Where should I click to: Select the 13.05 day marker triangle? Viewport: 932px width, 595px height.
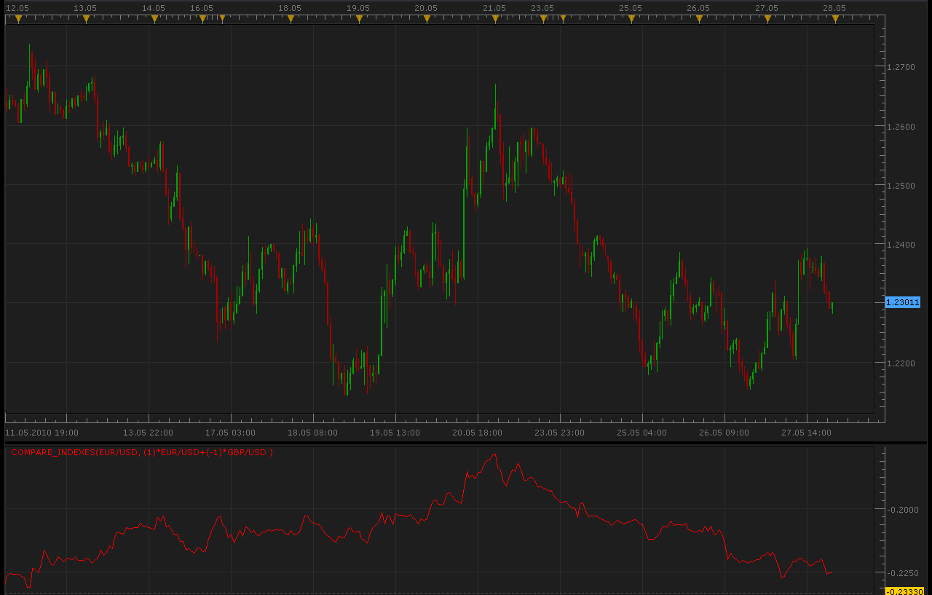click(x=86, y=19)
